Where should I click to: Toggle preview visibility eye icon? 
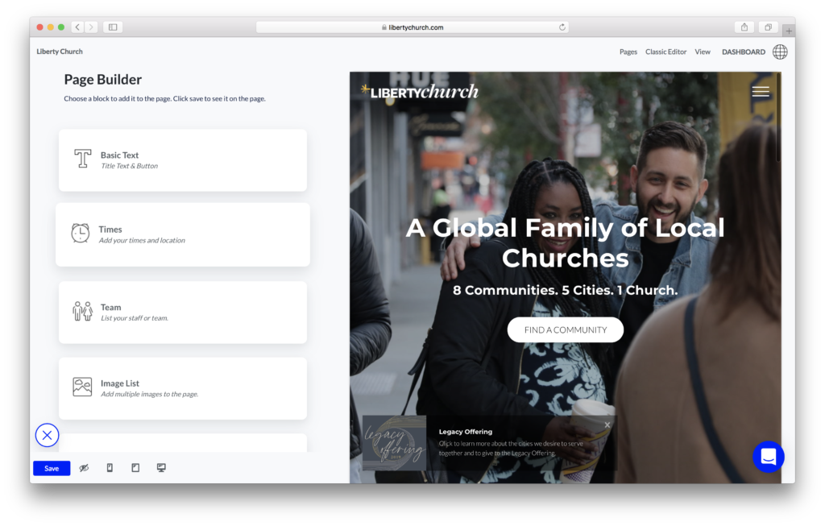(x=84, y=468)
